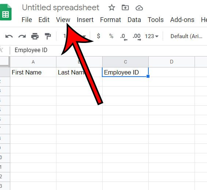Viewport: 207px width, 190px height.
Task: Star the Untitled spreadsheet
Action: point(112,8)
